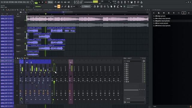192x108 pixels.
Task: Toggle mute on playlist Track 1
Action: pos(25,20)
